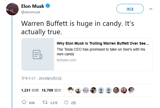The image size is (160, 108).
Task: Open the Elon Musk display name link
Action: tap(33, 6)
